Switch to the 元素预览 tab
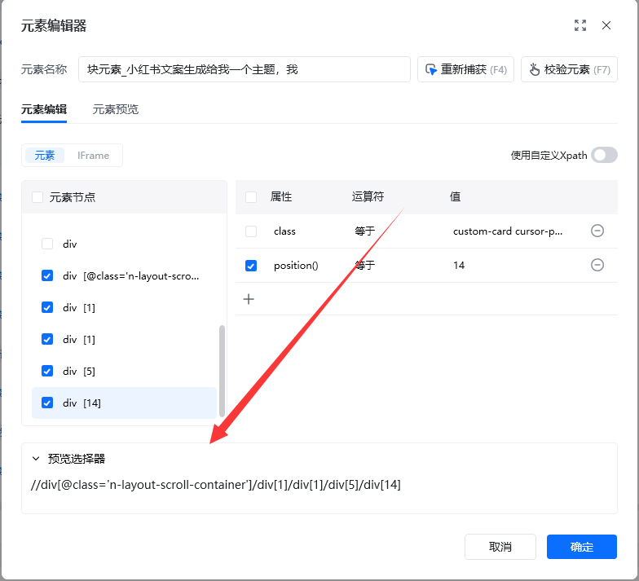This screenshot has width=639, height=581. (x=115, y=109)
